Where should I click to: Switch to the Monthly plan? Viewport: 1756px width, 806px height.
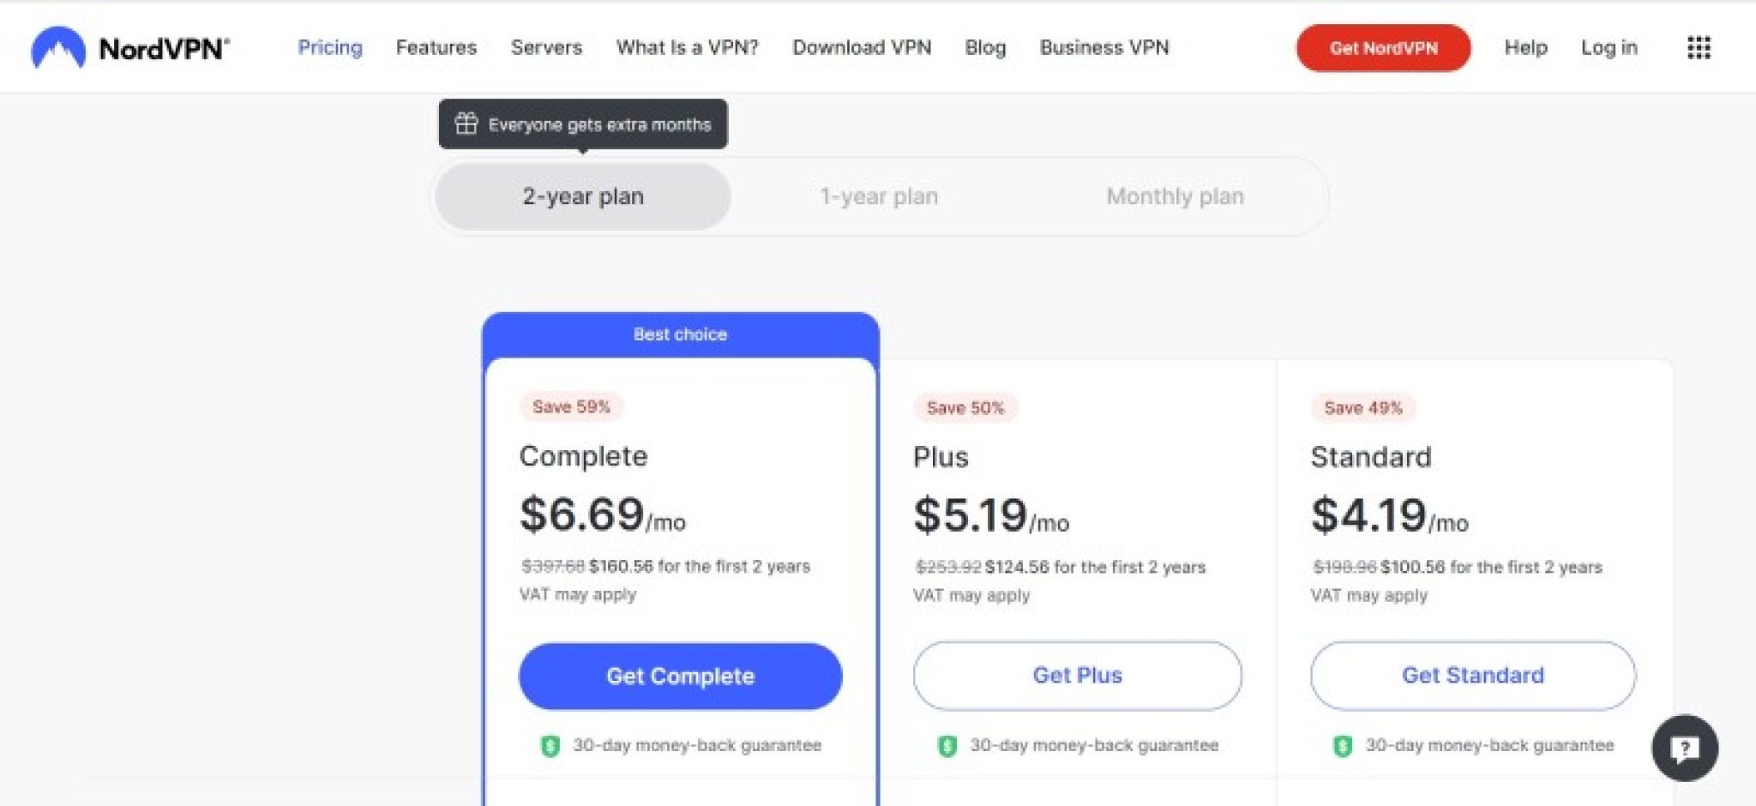[1176, 196]
